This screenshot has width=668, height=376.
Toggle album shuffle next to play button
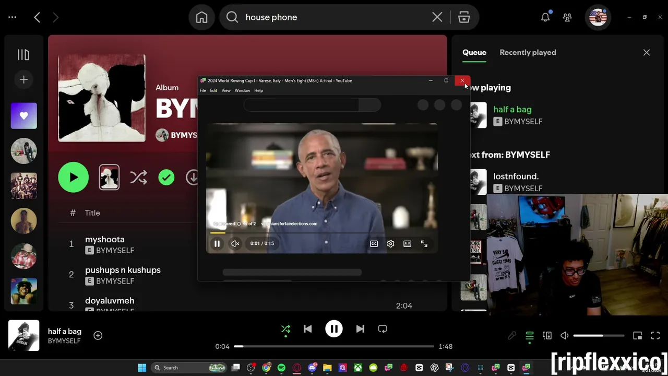138,178
